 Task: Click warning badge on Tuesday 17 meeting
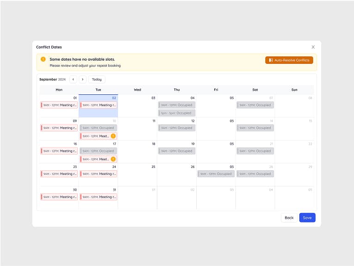coord(113,159)
